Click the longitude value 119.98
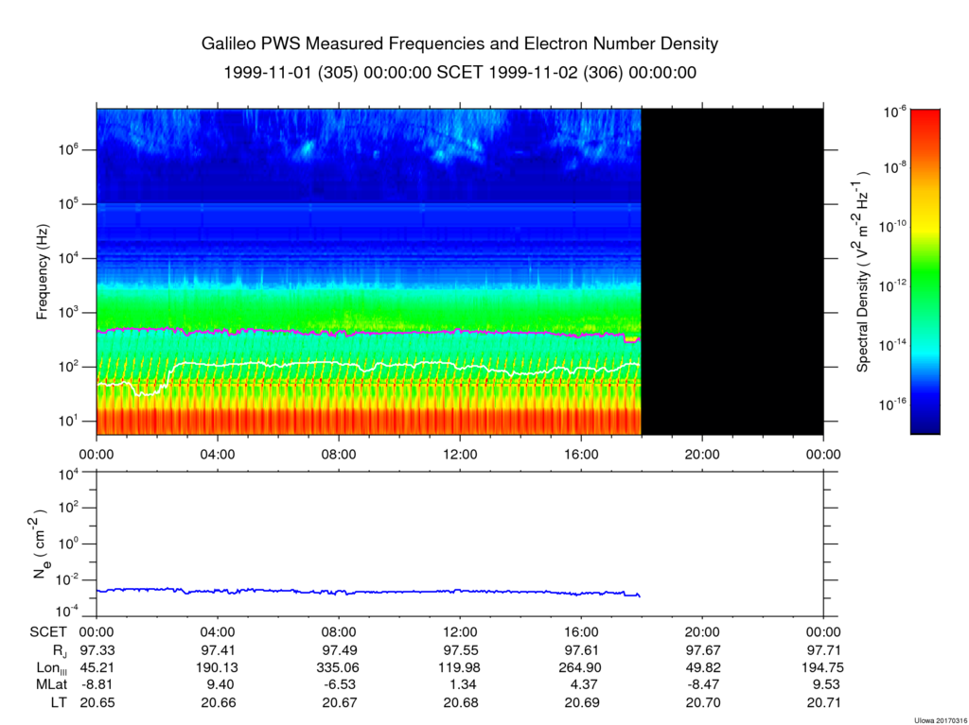 (x=460, y=667)
